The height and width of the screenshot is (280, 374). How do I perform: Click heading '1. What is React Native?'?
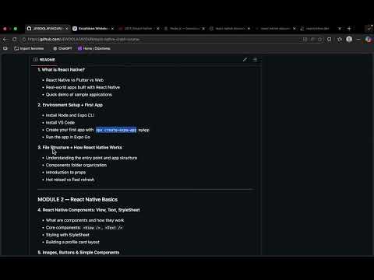coord(61,70)
